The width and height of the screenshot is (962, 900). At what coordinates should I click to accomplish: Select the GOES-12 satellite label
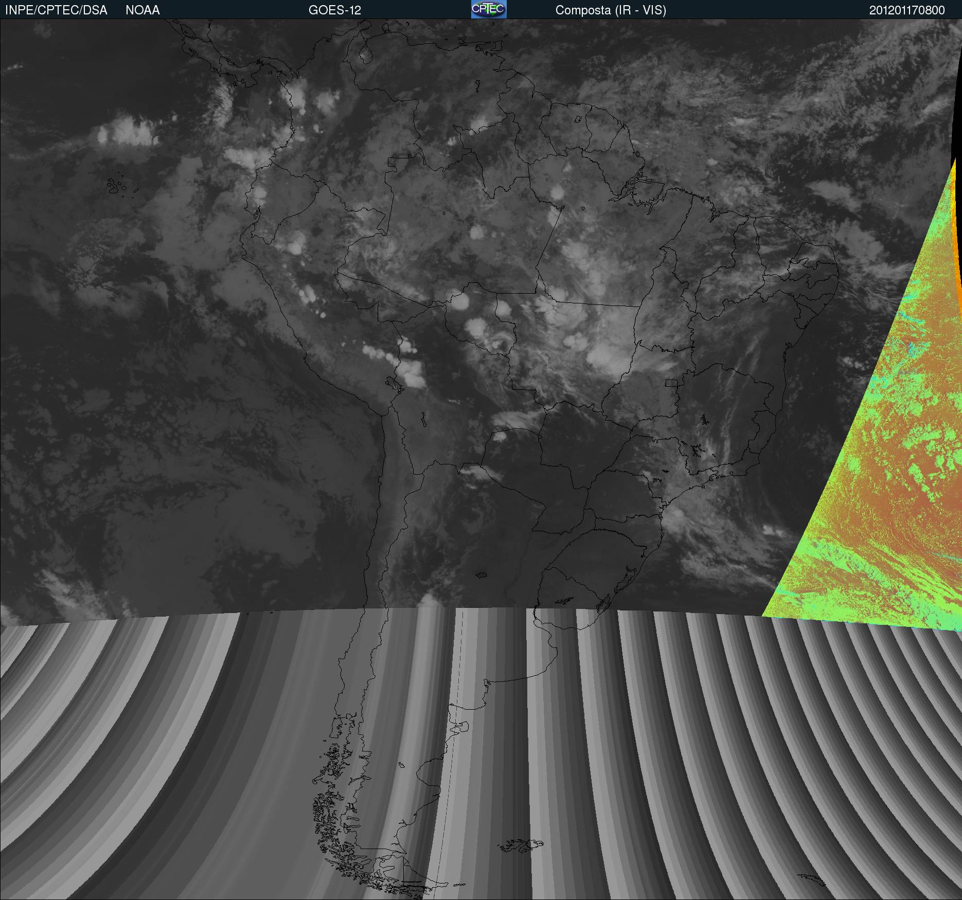click(x=334, y=10)
